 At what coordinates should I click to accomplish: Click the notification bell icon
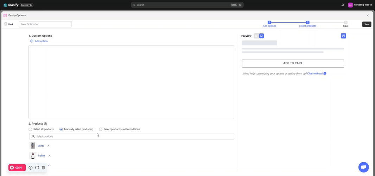[x=343, y=5]
